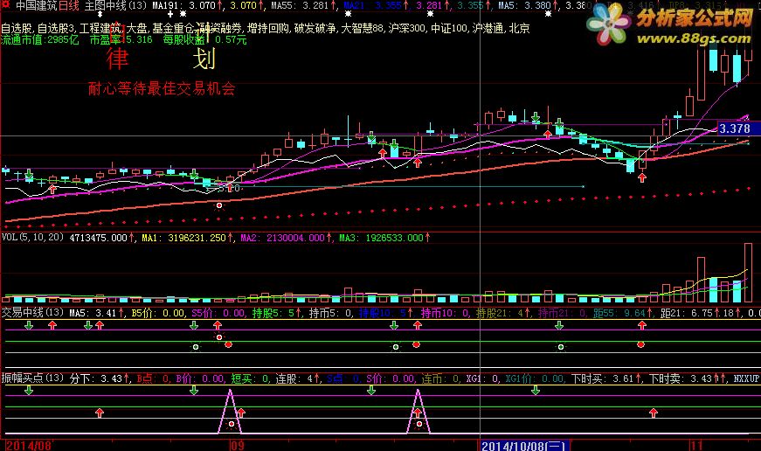This screenshot has width=761, height=451.
Task: Click the highlighted 2014/10/08(三) date label
Action: [523, 446]
